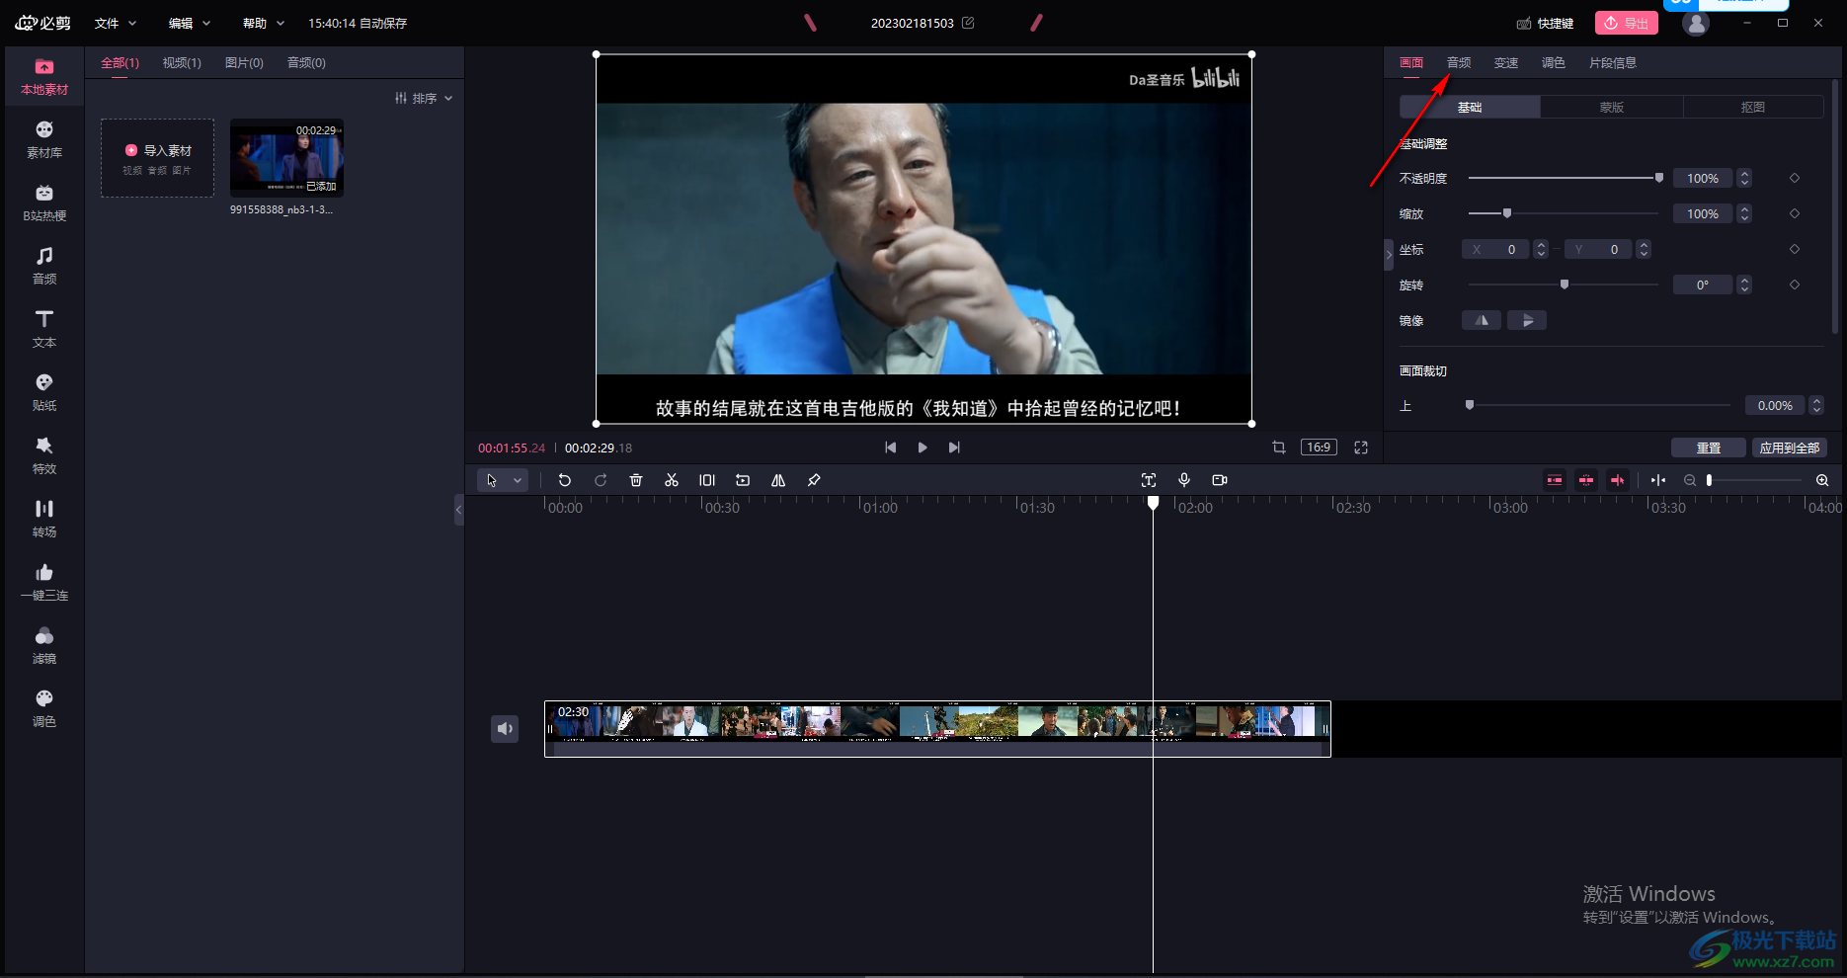
Task: Open the 文本 text sidebar panel
Action: click(x=44, y=329)
